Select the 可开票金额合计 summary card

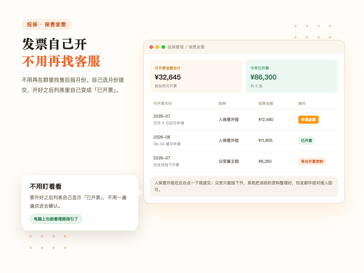click(x=196, y=76)
